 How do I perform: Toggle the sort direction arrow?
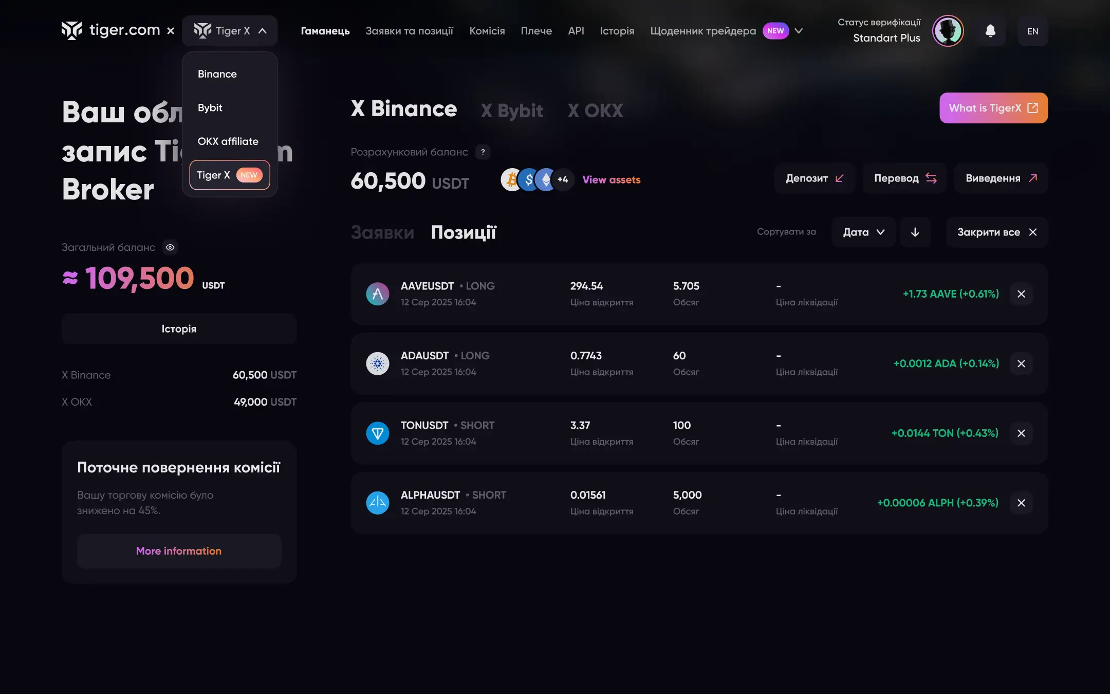(x=915, y=232)
